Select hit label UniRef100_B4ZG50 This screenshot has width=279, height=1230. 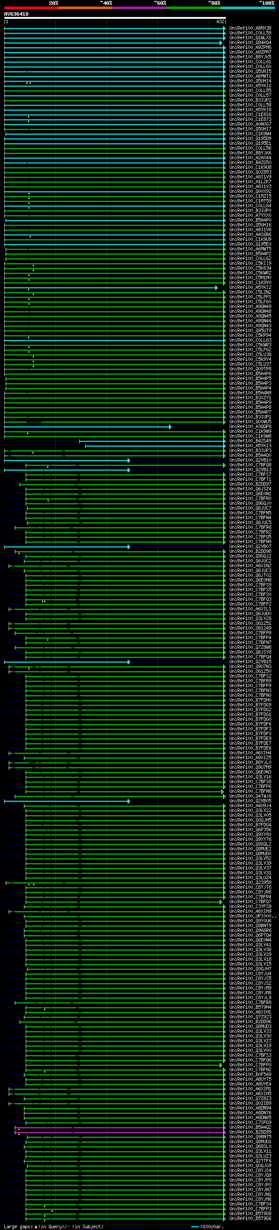click(x=250, y=162)
